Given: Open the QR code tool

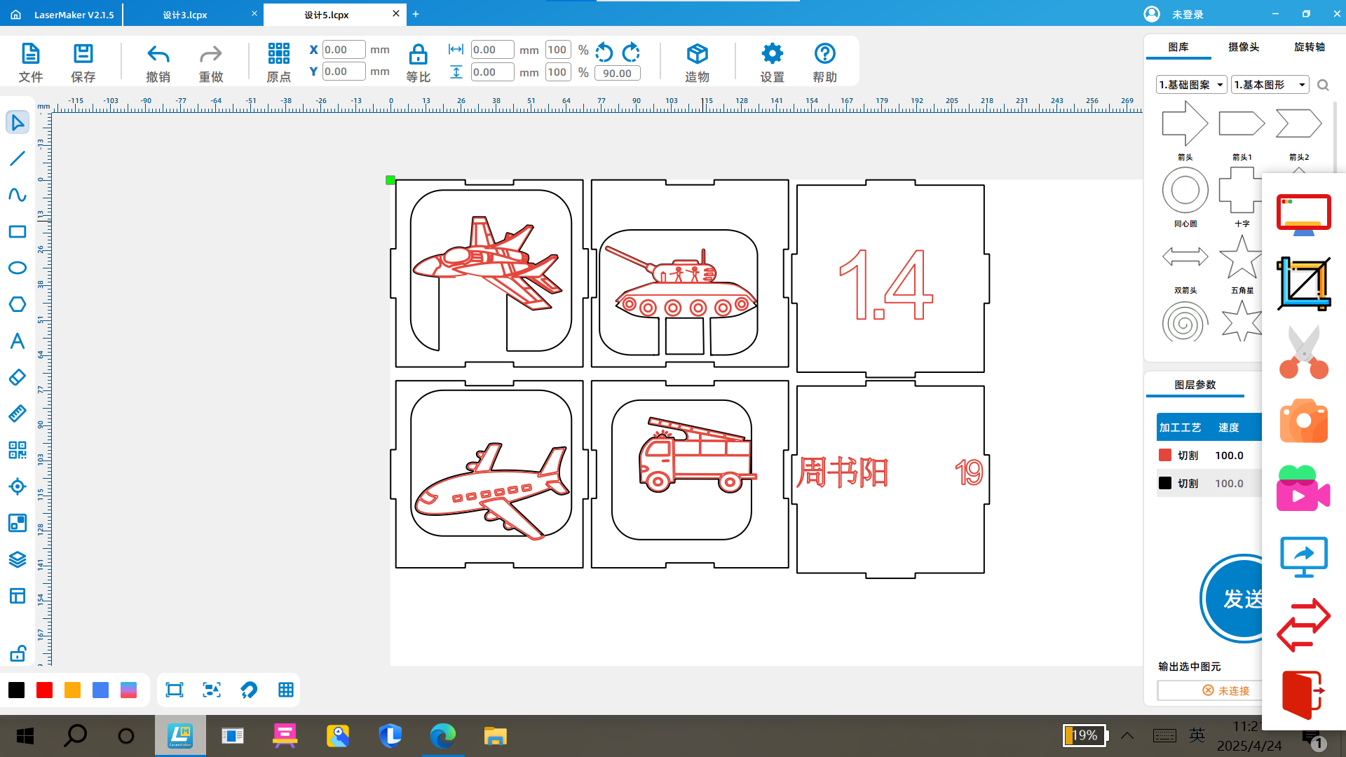Looking at the screenshot, I should click(x=18, y=450).
